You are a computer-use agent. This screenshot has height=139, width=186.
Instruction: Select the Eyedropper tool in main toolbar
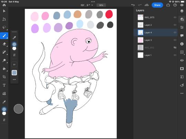tap(4, 102)
